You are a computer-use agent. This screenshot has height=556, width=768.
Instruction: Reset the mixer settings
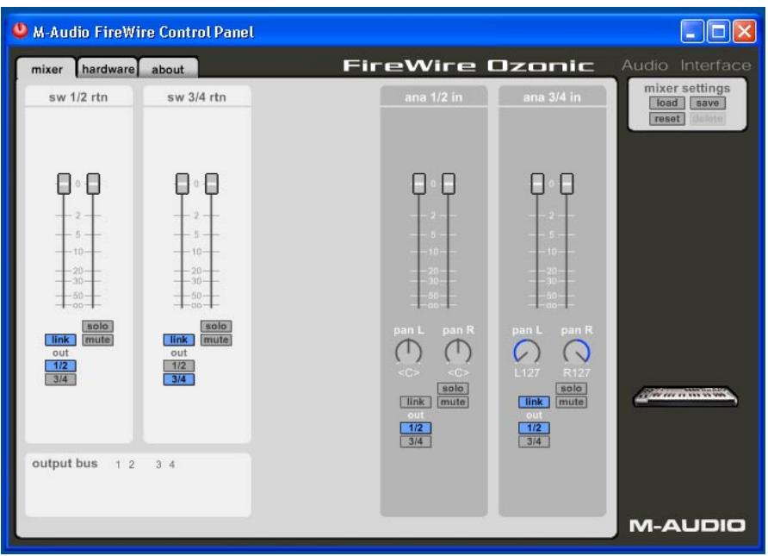coord(666,119)
